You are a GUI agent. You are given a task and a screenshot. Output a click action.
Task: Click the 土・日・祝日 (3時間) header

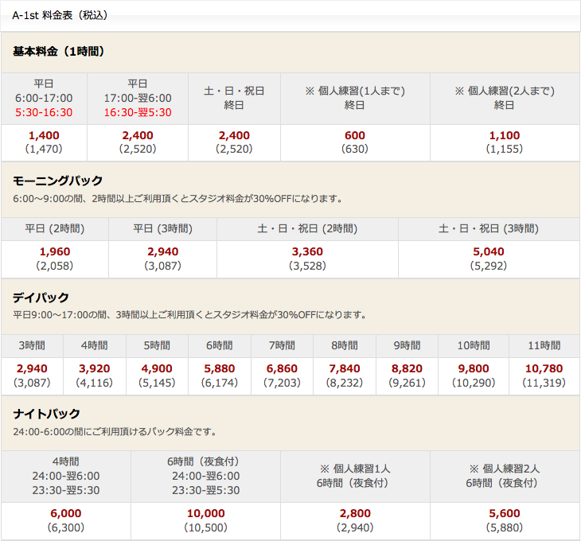(x=489, y=229)
